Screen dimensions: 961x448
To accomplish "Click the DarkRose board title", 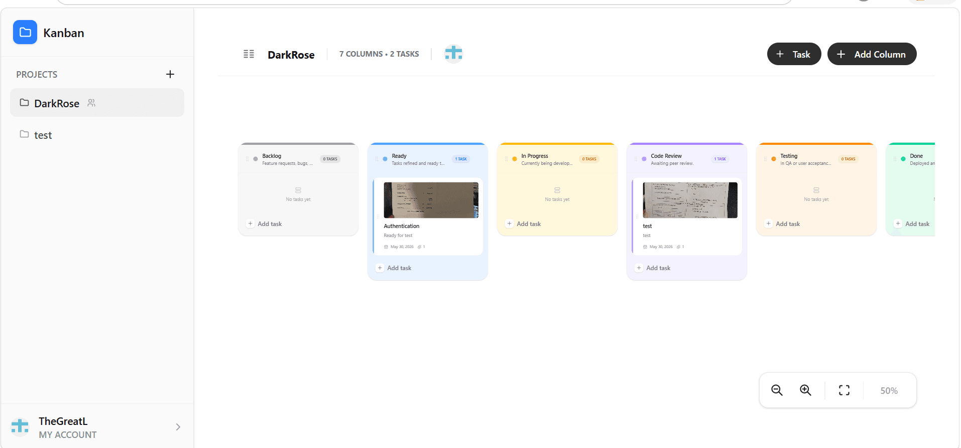I will 291,55.
